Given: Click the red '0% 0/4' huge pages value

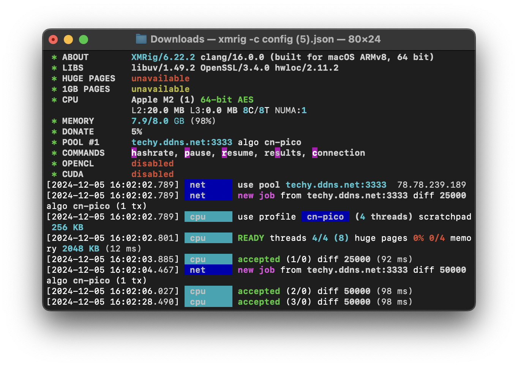Looking at the screenshot, I should pos(429,238).
